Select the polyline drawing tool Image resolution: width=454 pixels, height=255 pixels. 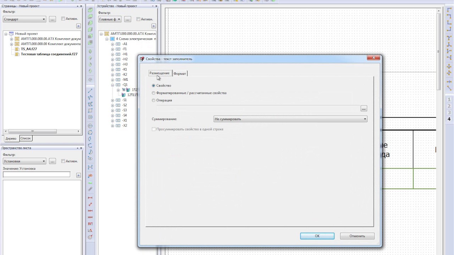tap(90, 97)
